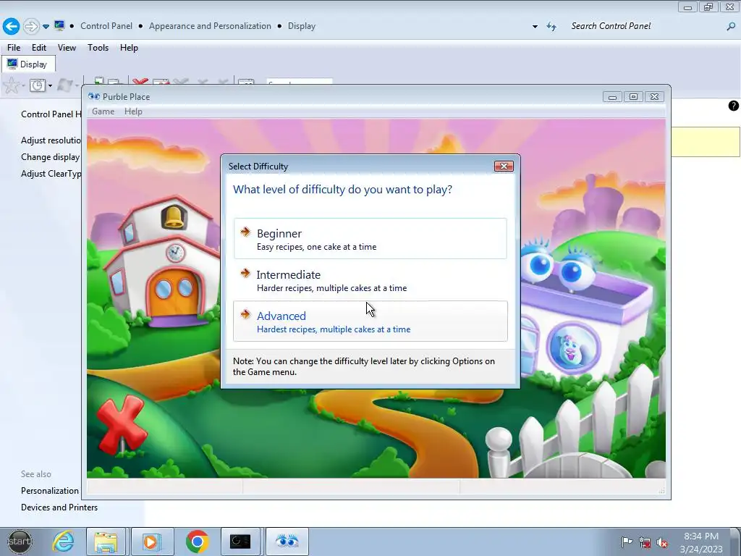Minimize the Purble Place window

(612, 97)
